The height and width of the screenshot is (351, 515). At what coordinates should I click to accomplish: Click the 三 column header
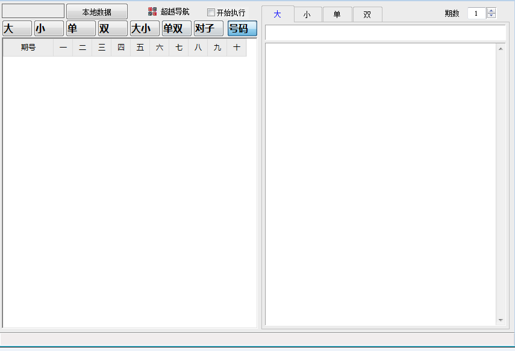coord(102,48)
